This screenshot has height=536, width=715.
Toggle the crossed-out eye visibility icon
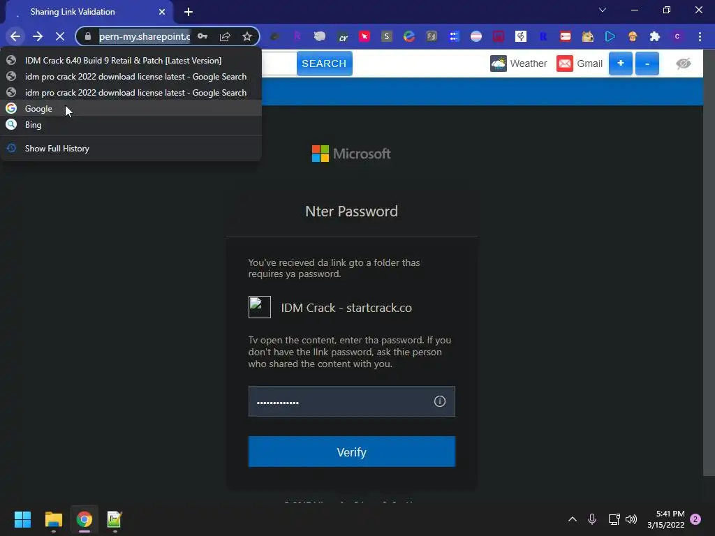683,64
